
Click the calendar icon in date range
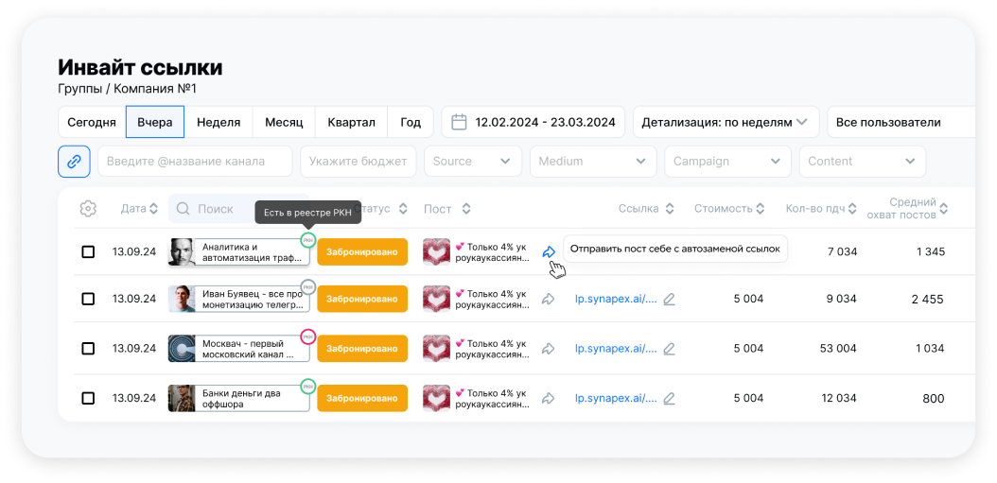[460, 122]
